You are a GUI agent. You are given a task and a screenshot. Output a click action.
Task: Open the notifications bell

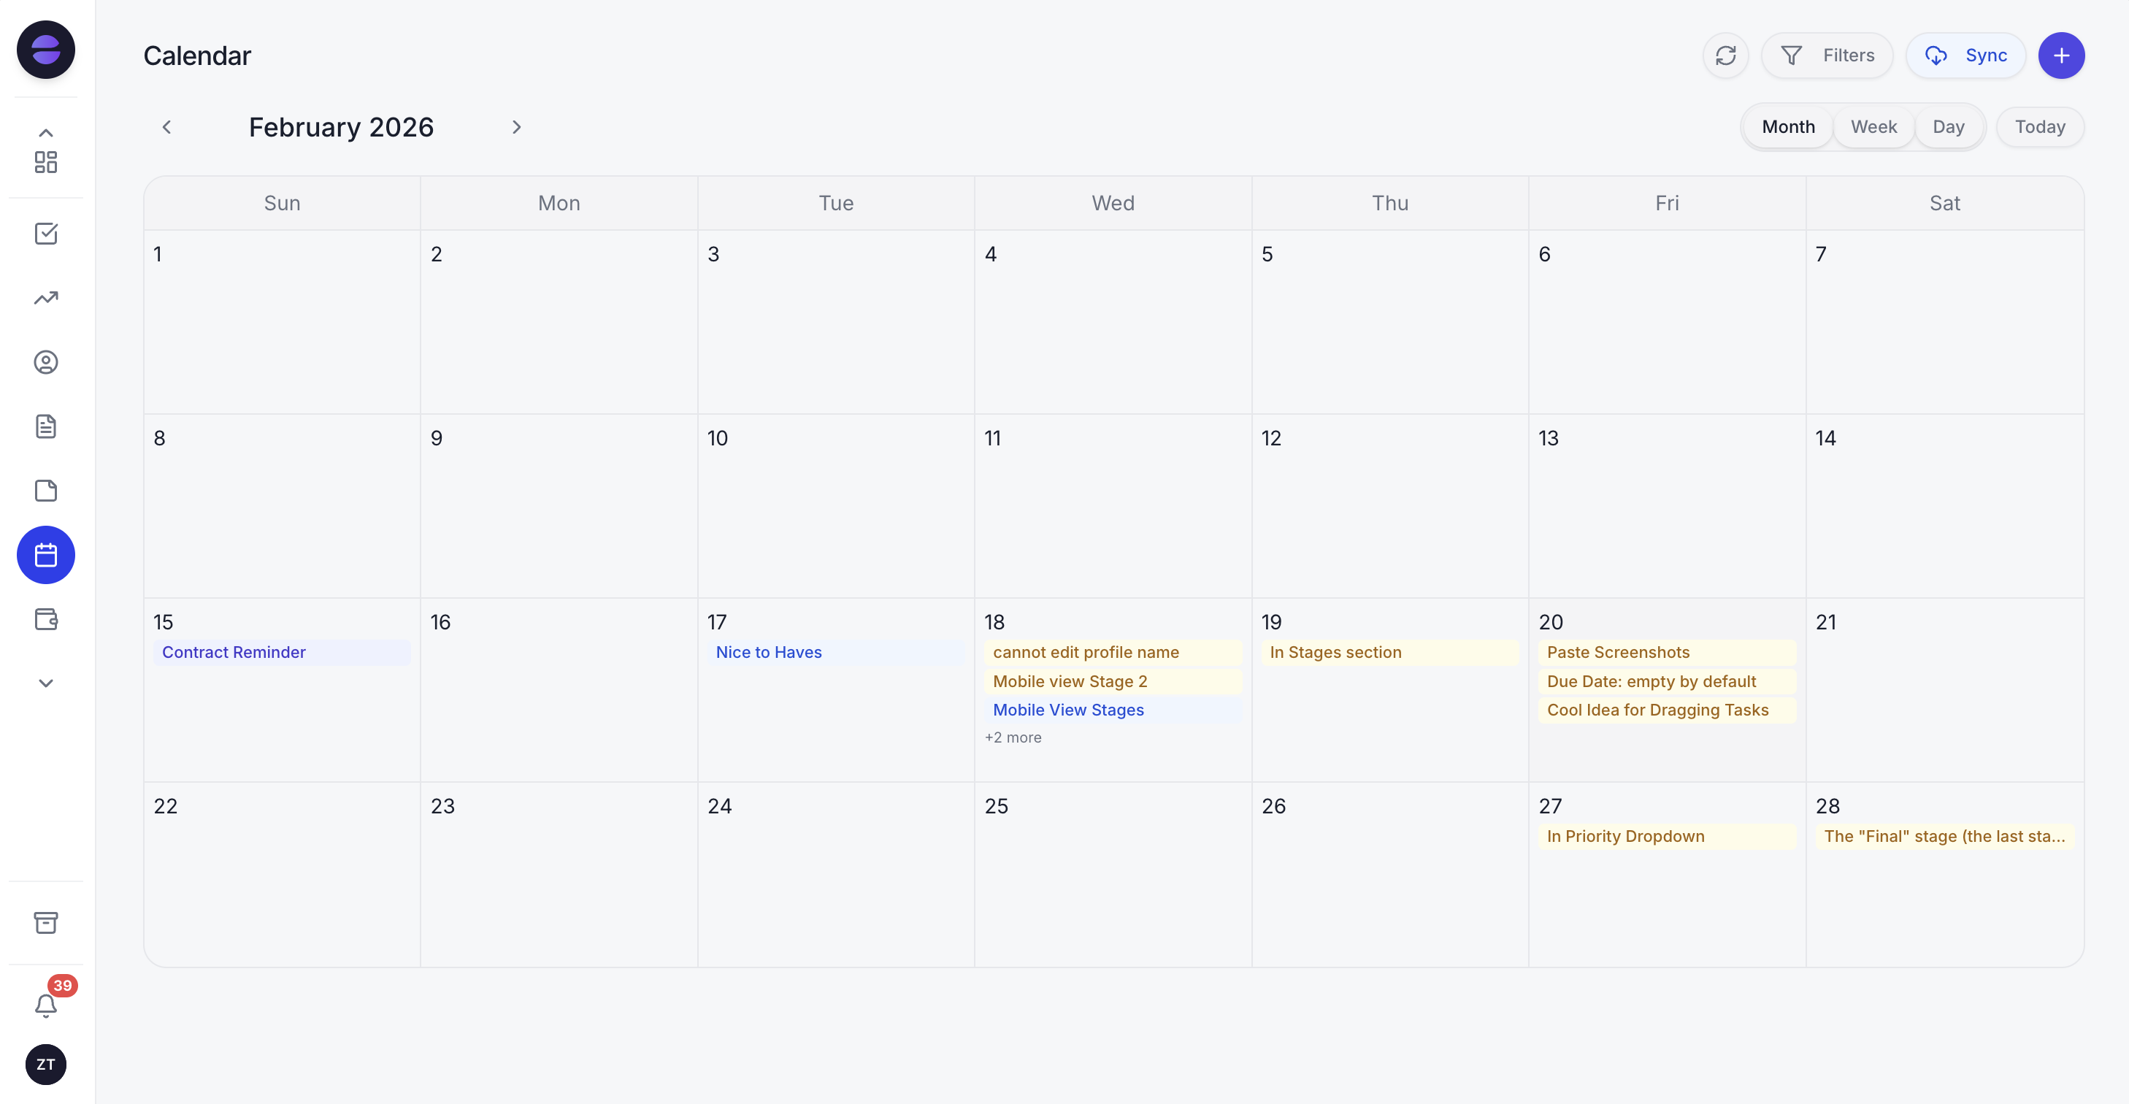[45, 1005]
